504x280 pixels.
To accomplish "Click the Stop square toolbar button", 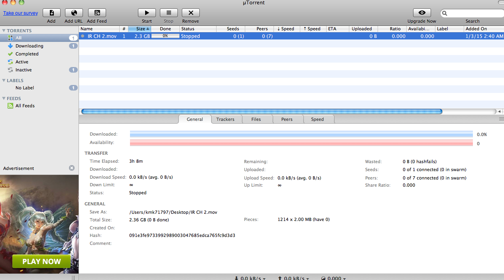I will pos(169,13).
